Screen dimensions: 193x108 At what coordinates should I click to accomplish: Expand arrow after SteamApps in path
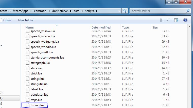pyautogui.click(x=31, y=11)
